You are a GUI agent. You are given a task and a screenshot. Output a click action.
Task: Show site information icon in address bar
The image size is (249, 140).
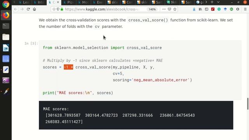[x=54, y=9]
